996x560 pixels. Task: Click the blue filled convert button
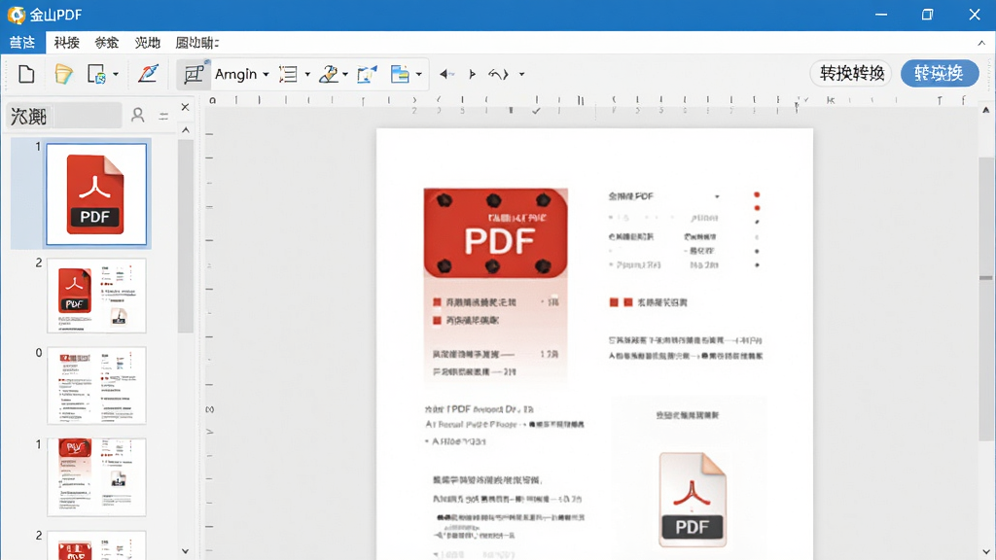940,74
